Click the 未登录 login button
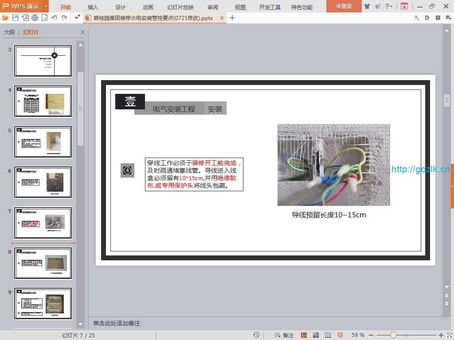The height and width of the screenshot is (340, 454). click(x=344, y=6)
